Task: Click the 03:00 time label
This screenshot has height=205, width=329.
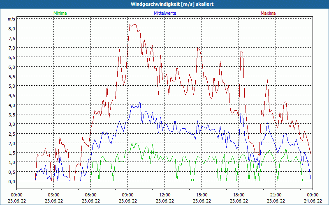Action: pos(54,195)
